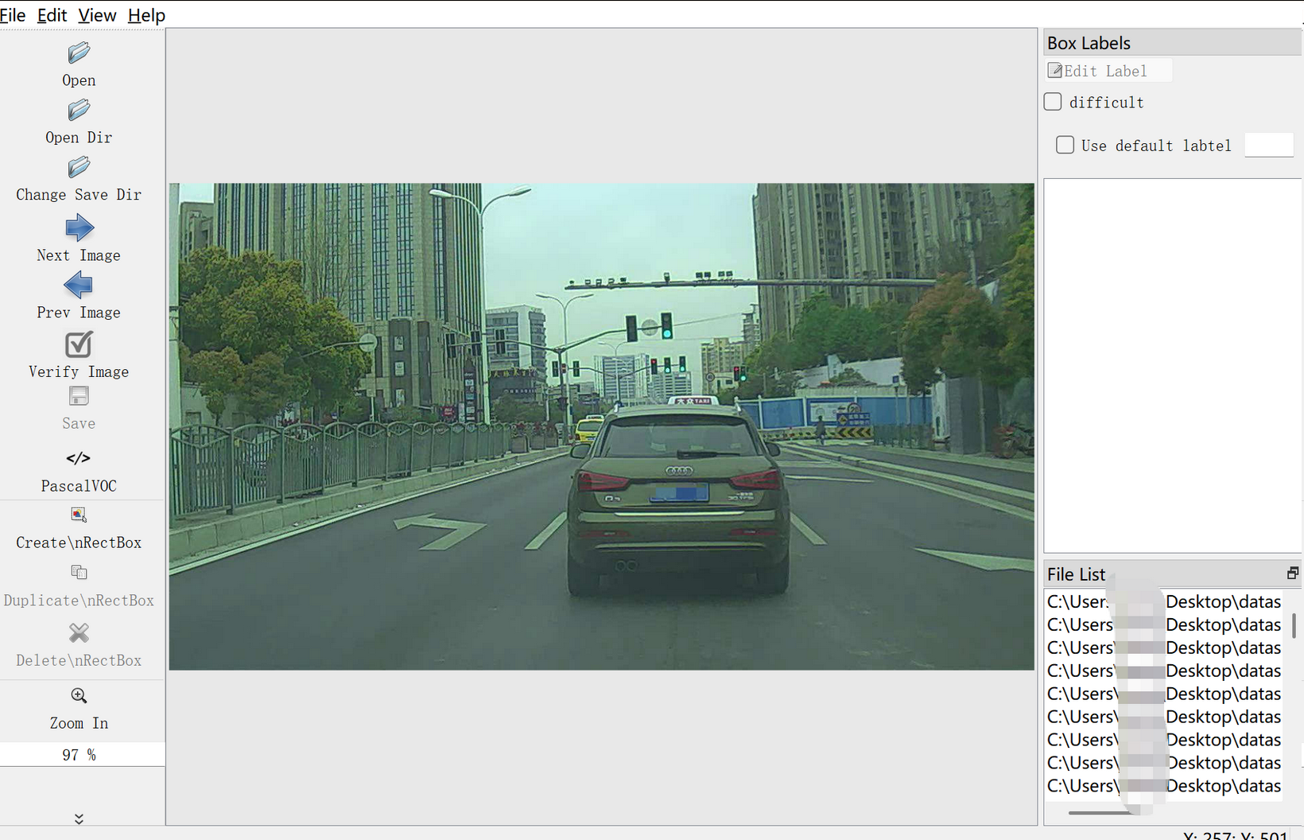Click the Next Image label

(79, 255)
